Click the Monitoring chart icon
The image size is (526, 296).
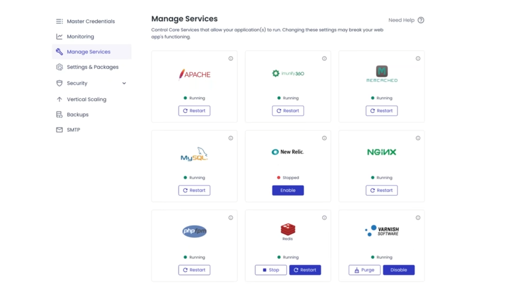point(59,37)
